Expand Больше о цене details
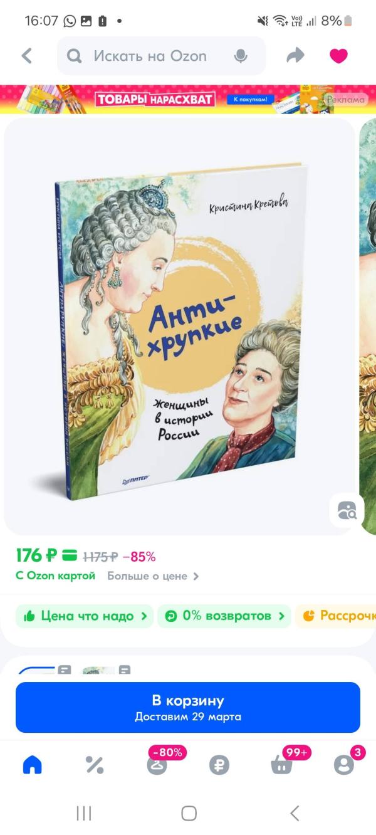 (x=153, y=575)
